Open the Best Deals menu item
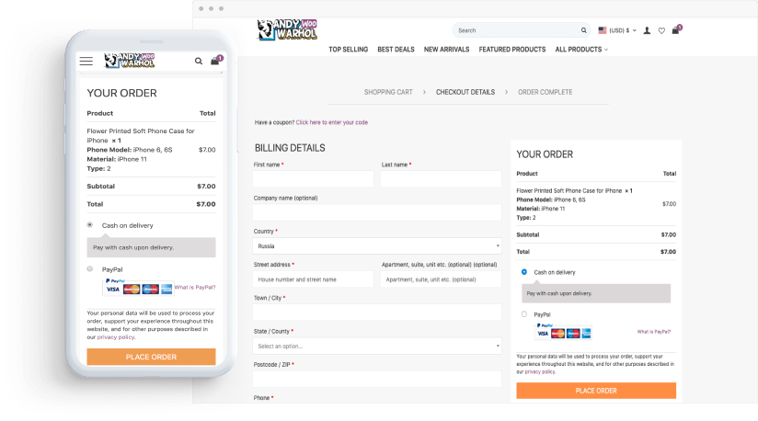The height and width of the screenshot is (421, 758). pyautogui.click(x=396, y=50)
